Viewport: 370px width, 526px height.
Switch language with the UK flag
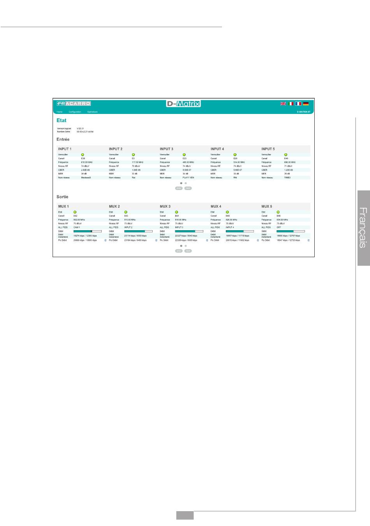(x=283, y=104)
